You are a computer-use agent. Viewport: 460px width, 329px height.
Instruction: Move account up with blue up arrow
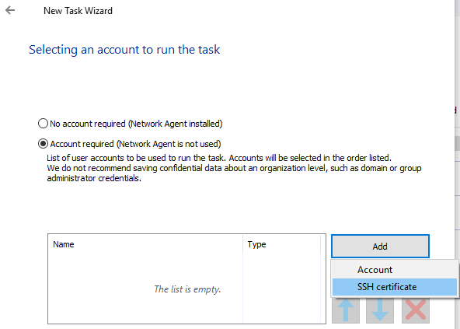346,311
